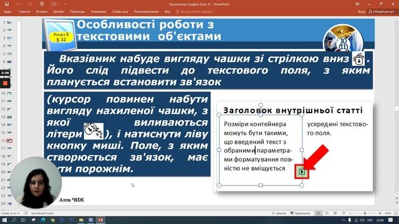
Task: Select slide 1 thumbnail
Action: [x=9, y=22]
